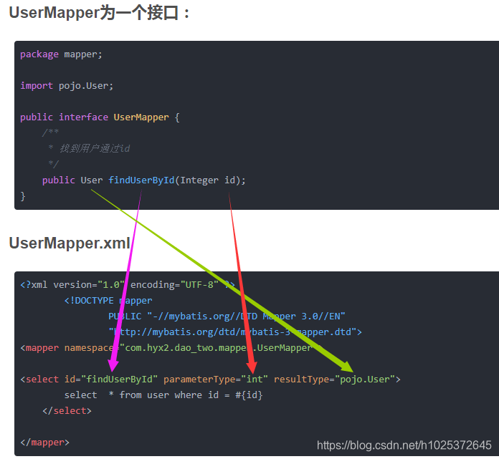This screenshot has height=459, width=499.
Task: Click the line 'package mapper;'
Action: pyautogui.click(x=61, y=54)
